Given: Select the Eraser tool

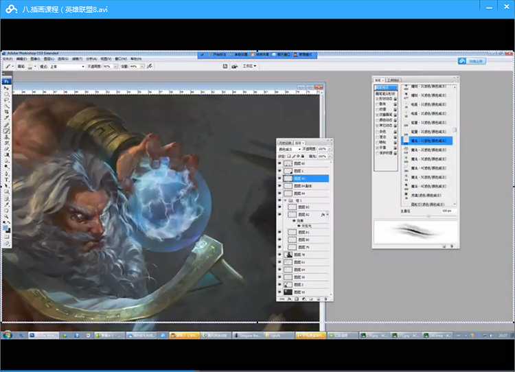Looking at the screenshot, I should [6, 149].
